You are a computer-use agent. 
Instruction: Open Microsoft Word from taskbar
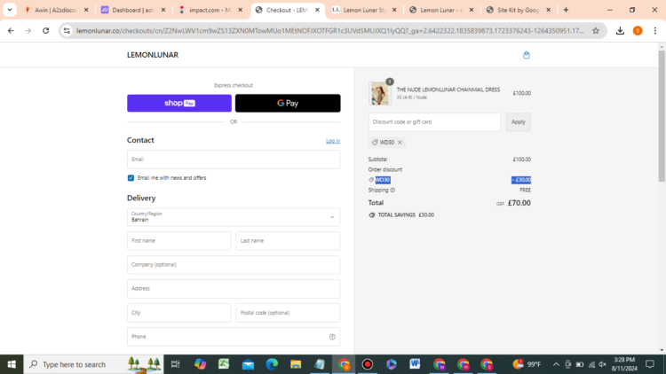[415, 364]
